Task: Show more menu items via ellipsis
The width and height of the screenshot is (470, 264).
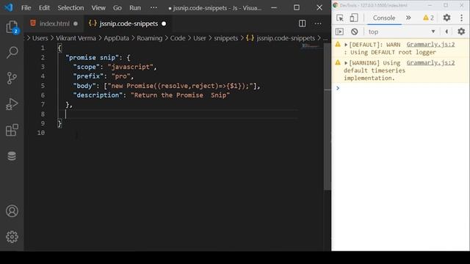Action: point(153,7)
